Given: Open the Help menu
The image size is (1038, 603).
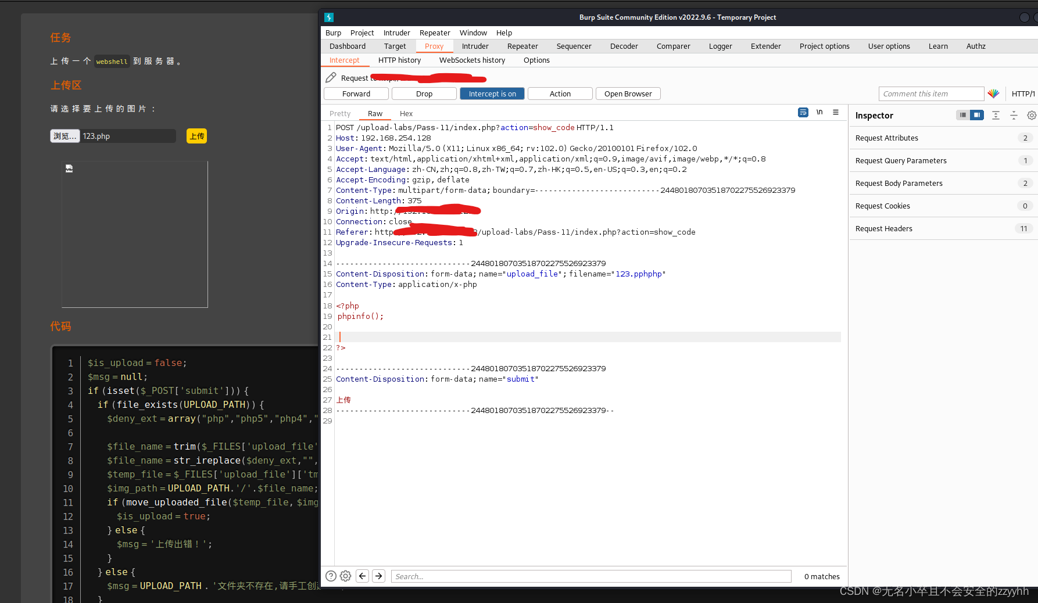Looking at the screenshot, I should click(504, 33).
